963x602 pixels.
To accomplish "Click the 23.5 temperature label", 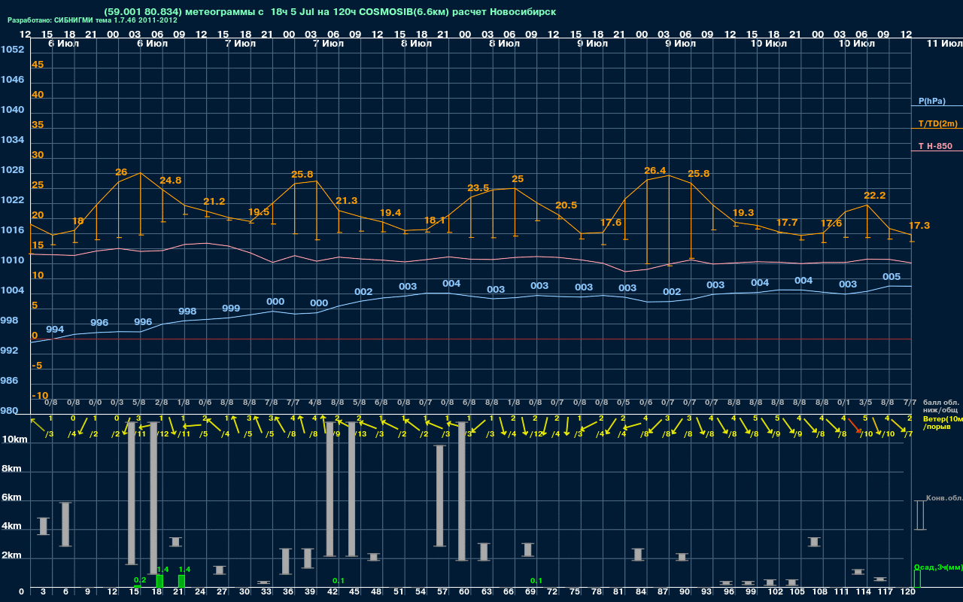I will tap(478, 188).
